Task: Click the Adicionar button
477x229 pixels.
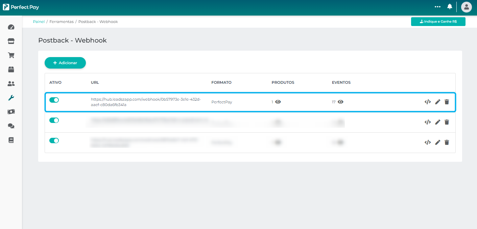Action: [65, 63]
